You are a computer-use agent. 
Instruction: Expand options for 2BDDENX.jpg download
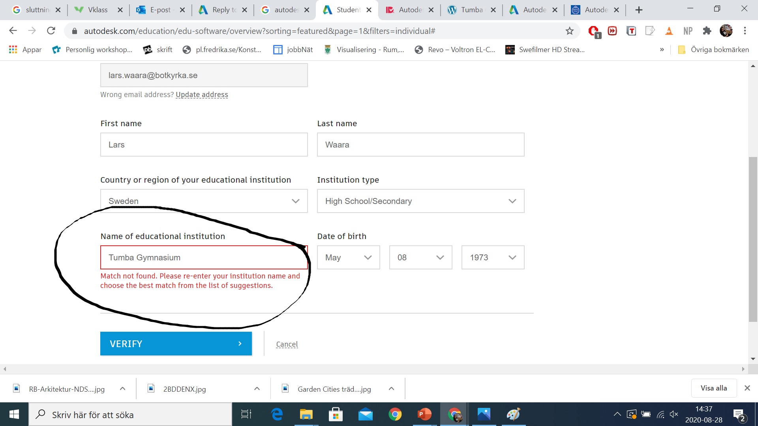pos(257,389)
